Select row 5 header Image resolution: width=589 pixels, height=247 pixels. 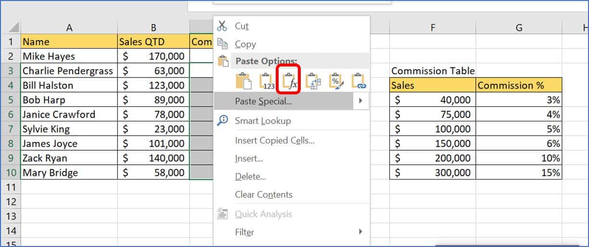(x=11, y=100)
